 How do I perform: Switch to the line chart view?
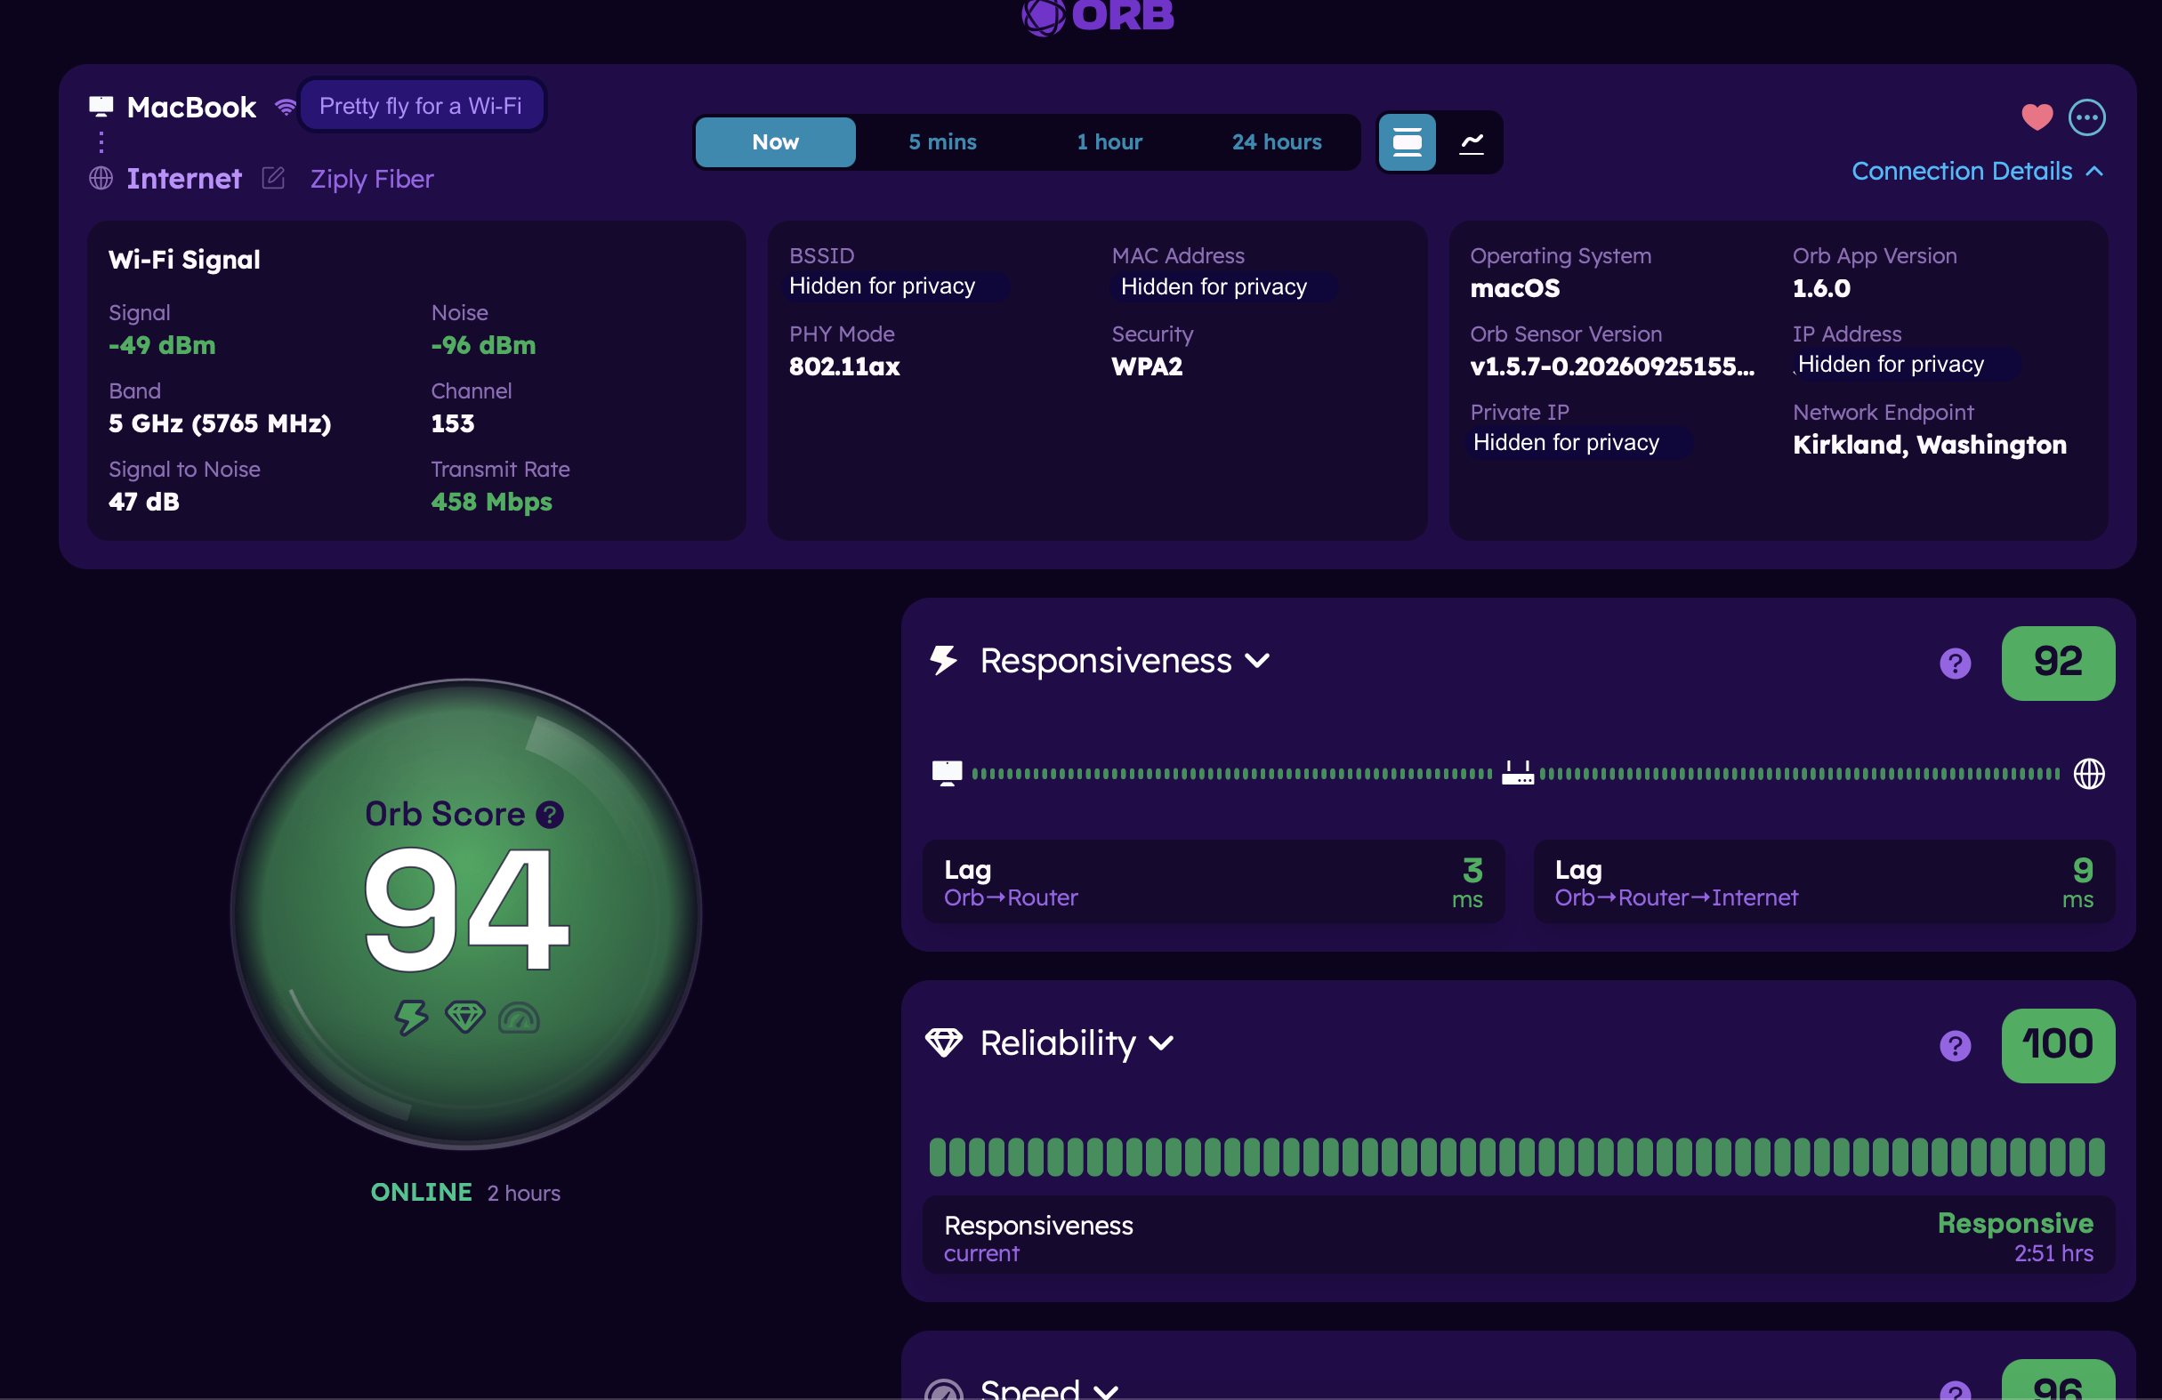point(1472,142)
